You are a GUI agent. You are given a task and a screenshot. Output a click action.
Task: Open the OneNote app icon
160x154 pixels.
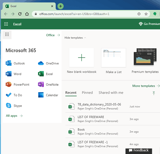point(41,84)
